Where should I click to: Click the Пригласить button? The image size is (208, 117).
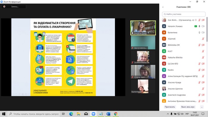tap(170, 107)
